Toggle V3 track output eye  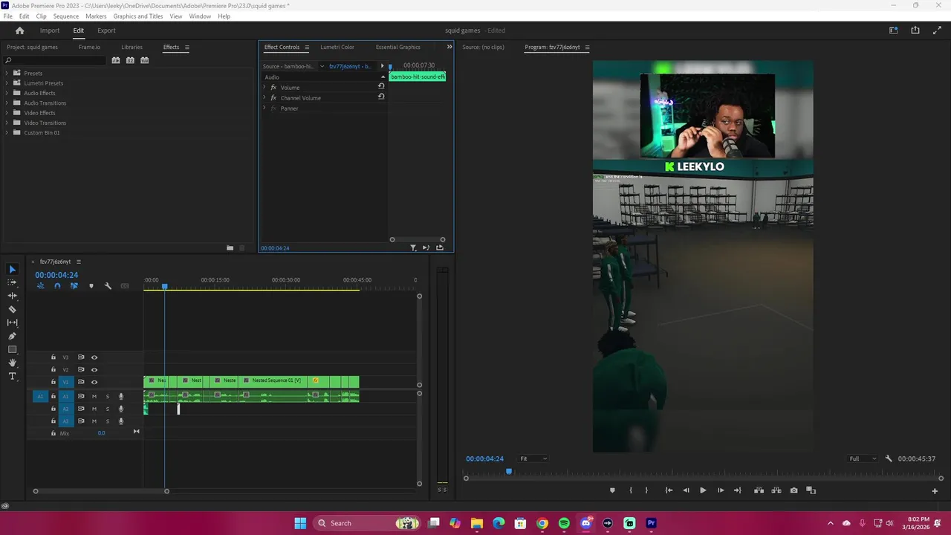94,357
